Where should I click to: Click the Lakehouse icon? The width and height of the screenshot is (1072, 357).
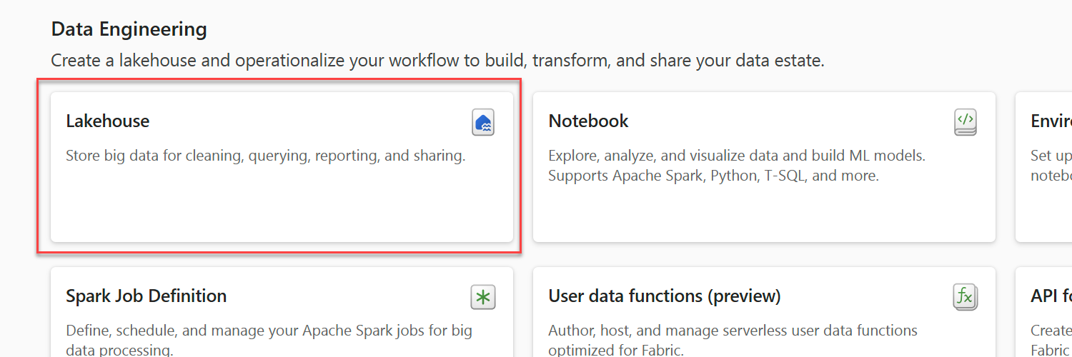[x=483, y=122]
